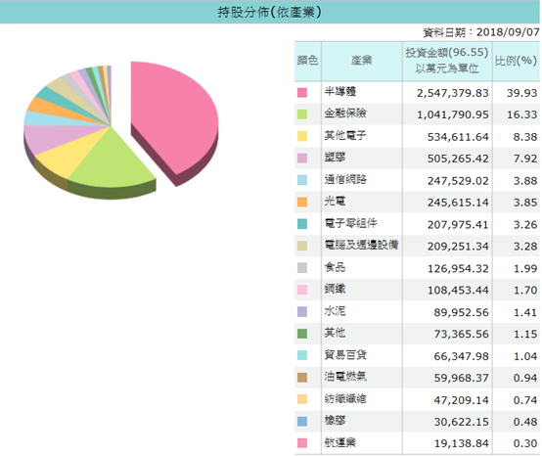Click the yellow swatch for 其他電子
This screenshot has width=542, height=456.
click(x=302, y=136)
